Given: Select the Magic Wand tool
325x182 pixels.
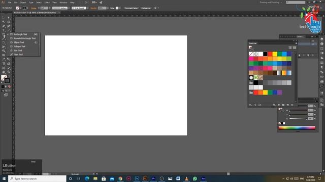Looking at the screenshot, I should tap(4, 22).
